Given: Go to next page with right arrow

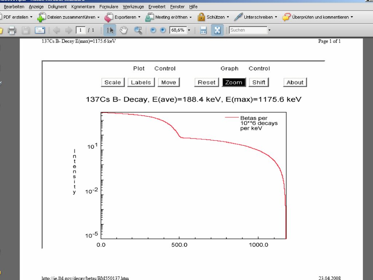Looking at the screenshot, I should tap(68, 30).
